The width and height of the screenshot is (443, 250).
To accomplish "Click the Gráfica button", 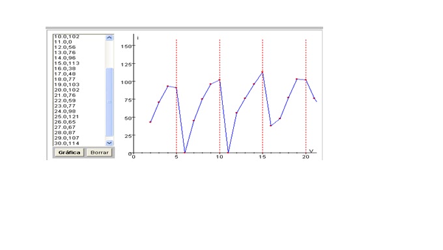I will pyautogui.click(x=69, y=152).
